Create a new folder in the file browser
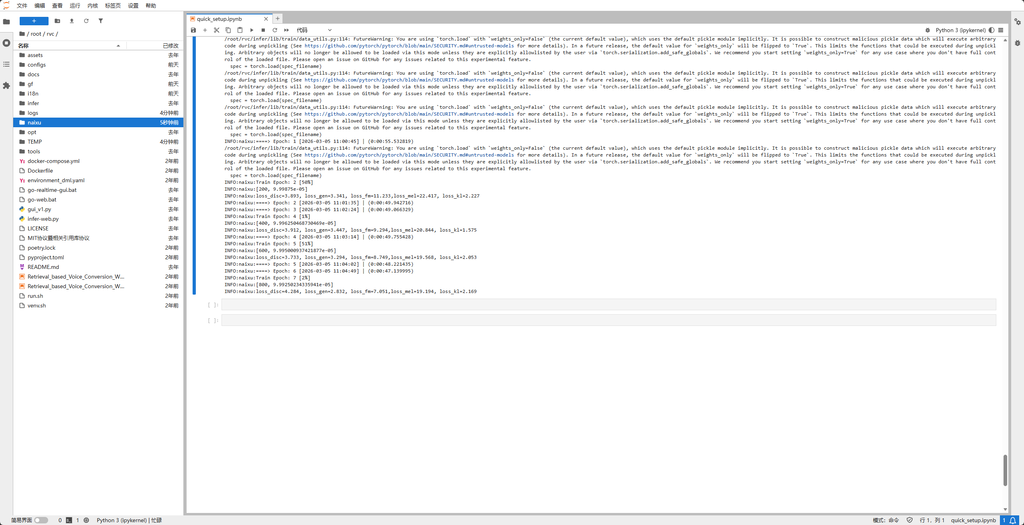The width and height of the screenshot is (1024, 525). tap(57, 21)
